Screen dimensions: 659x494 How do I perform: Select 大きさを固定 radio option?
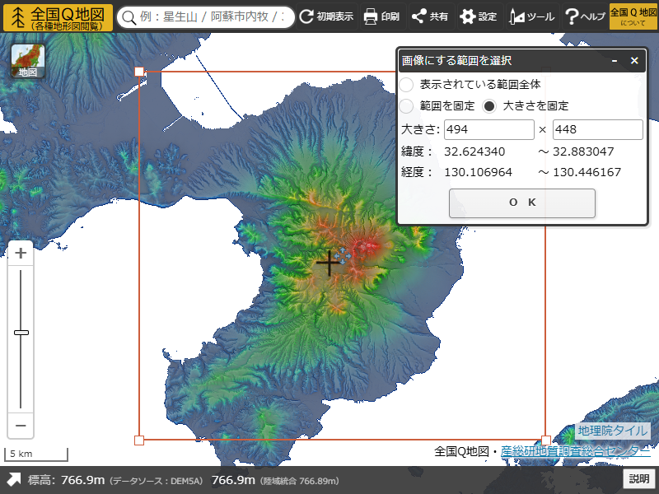point(489,106)
